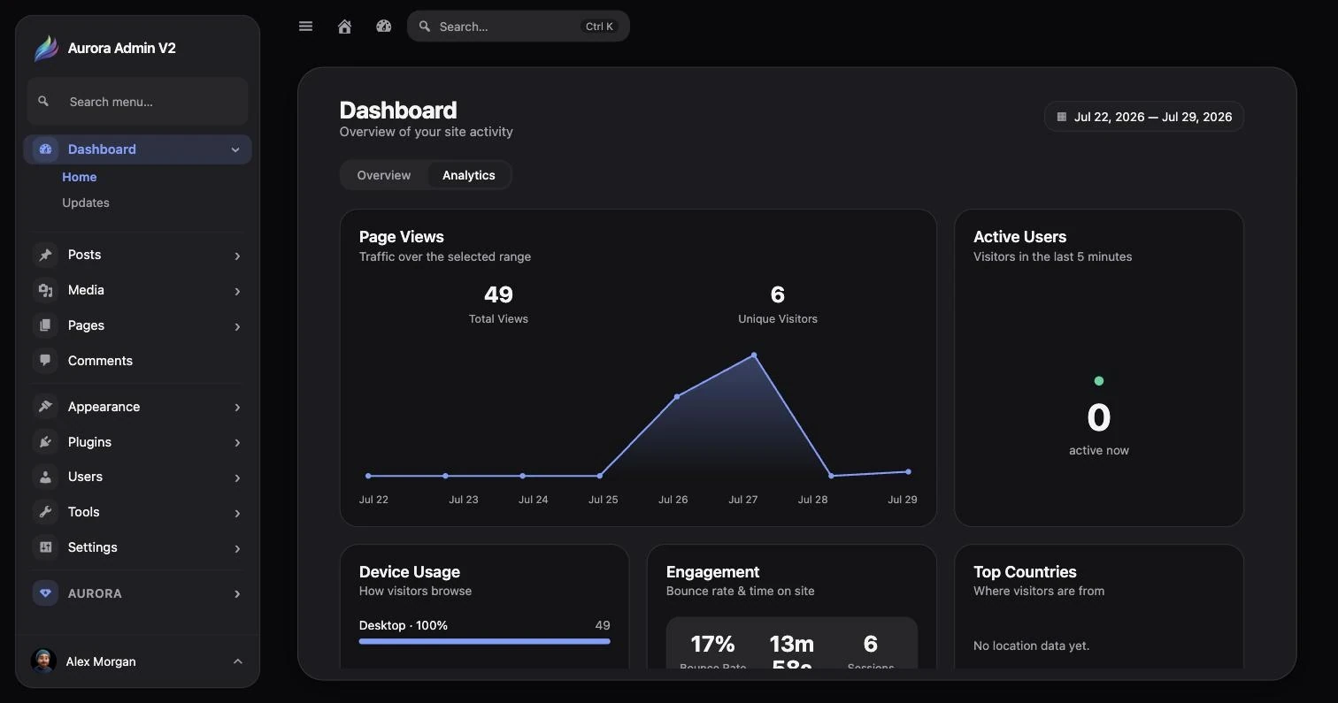Expand the Settings submenu arrow
1338x703 pixels.
click(x=237, y=548)
